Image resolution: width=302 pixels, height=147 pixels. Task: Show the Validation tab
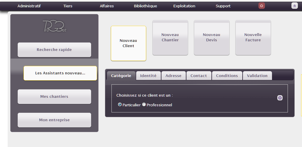coord(257,76)
